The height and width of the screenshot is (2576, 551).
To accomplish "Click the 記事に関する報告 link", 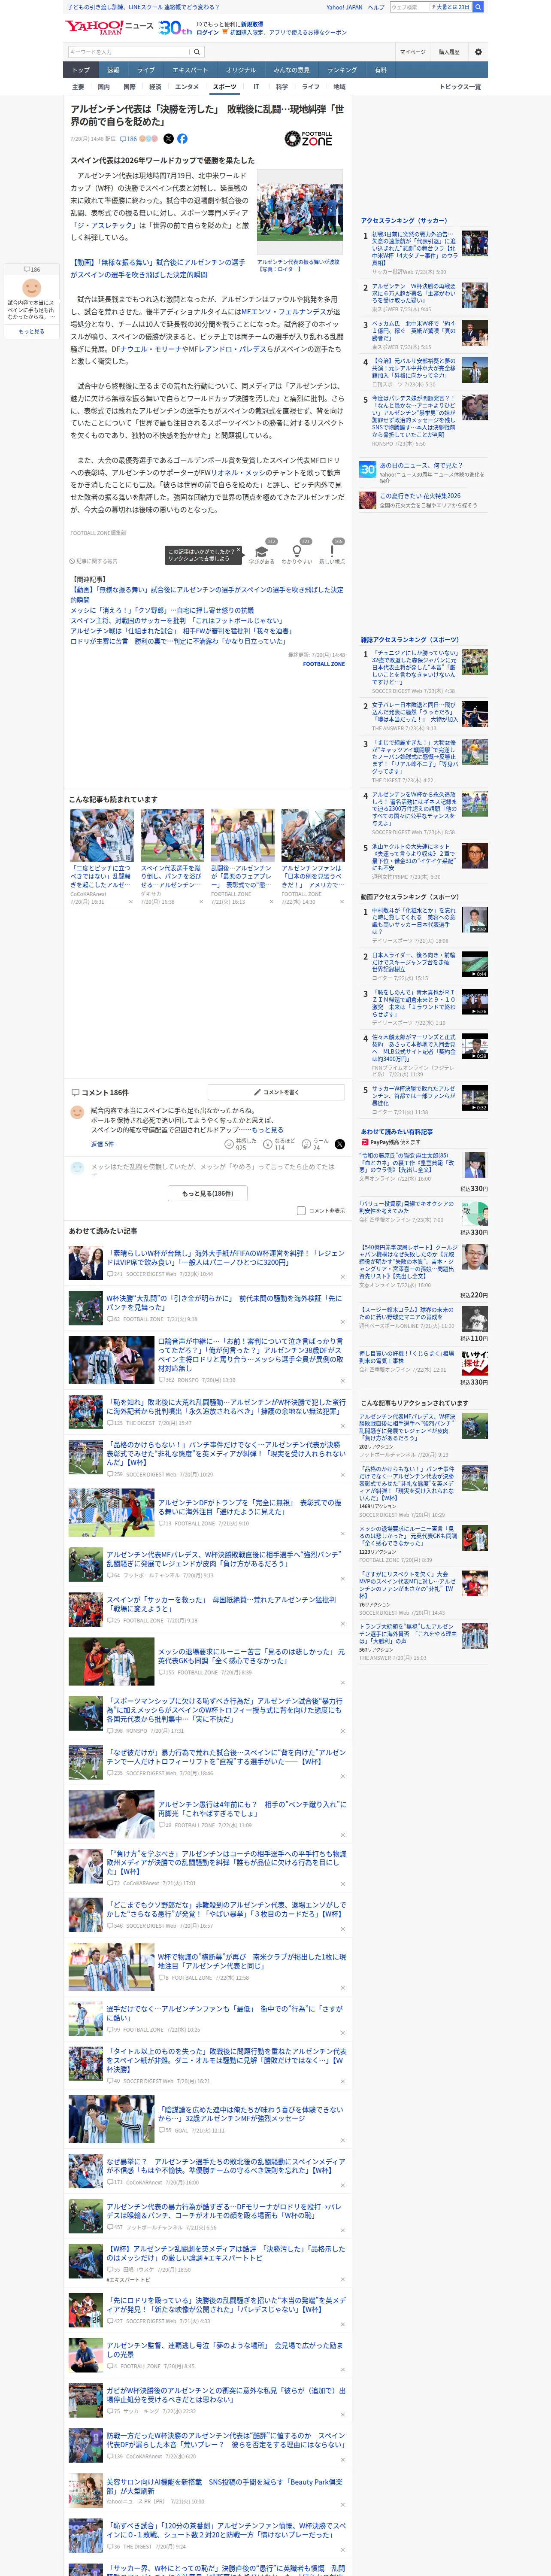I will tap(94, 561).
